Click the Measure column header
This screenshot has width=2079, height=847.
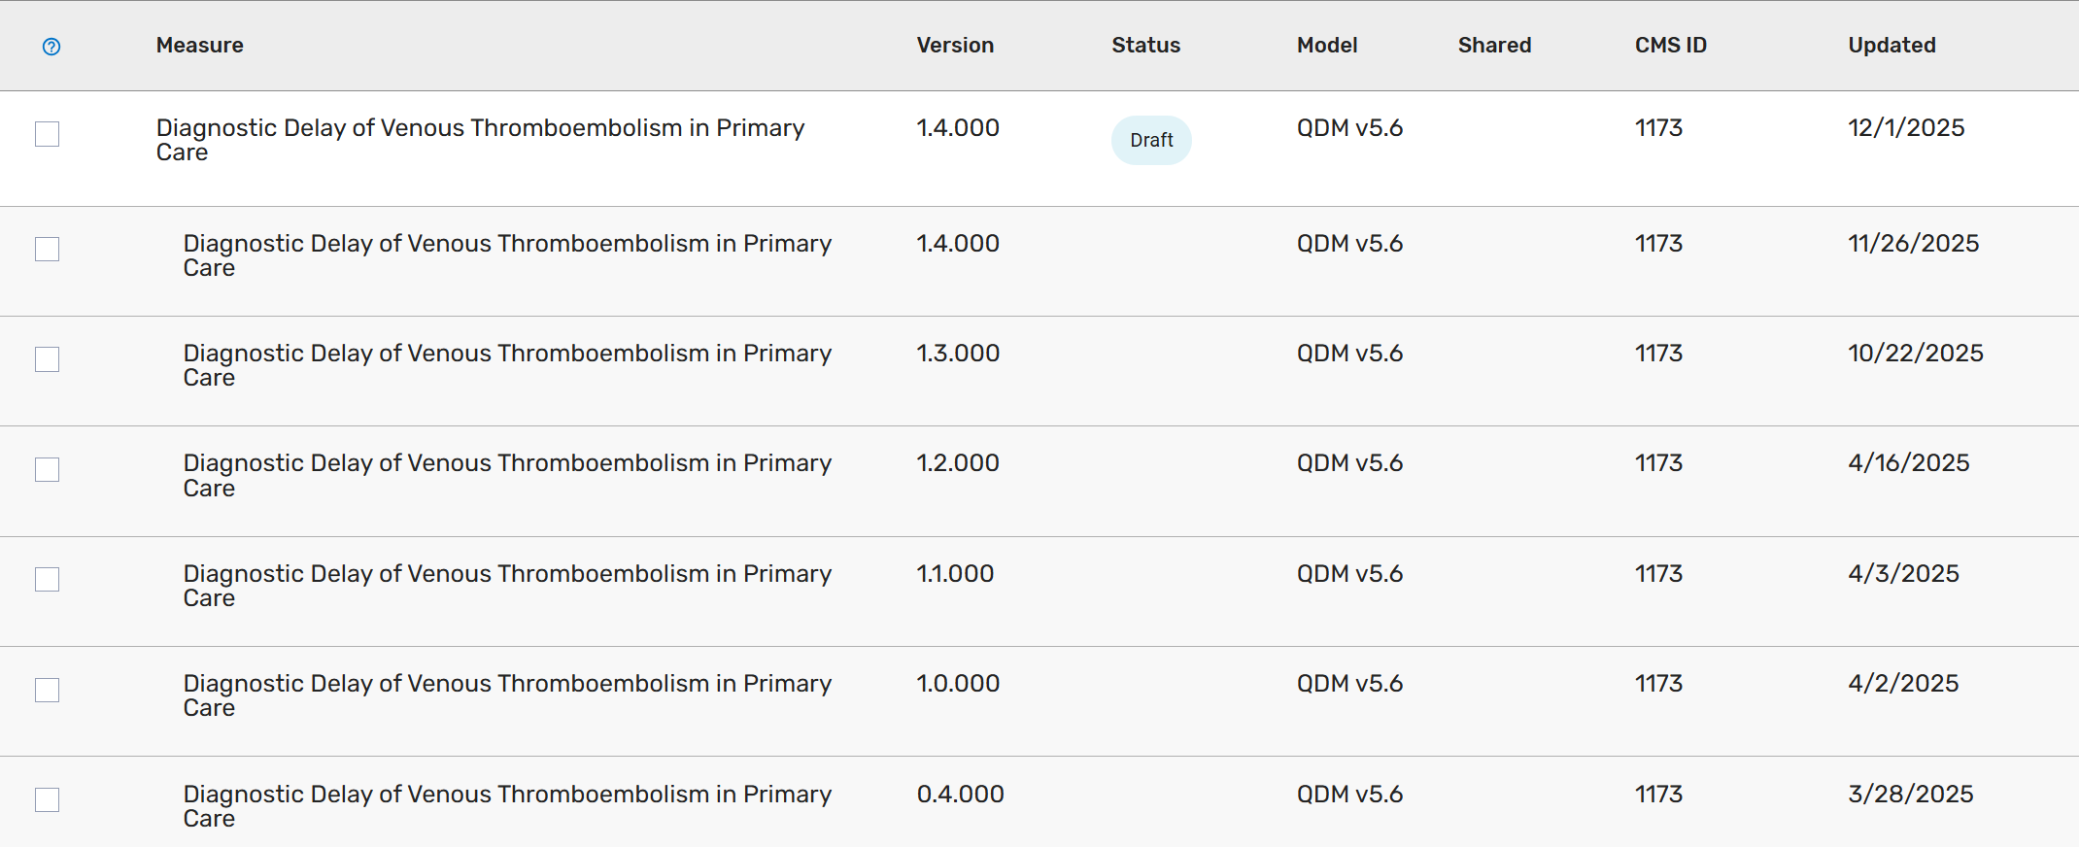point(200,46)
